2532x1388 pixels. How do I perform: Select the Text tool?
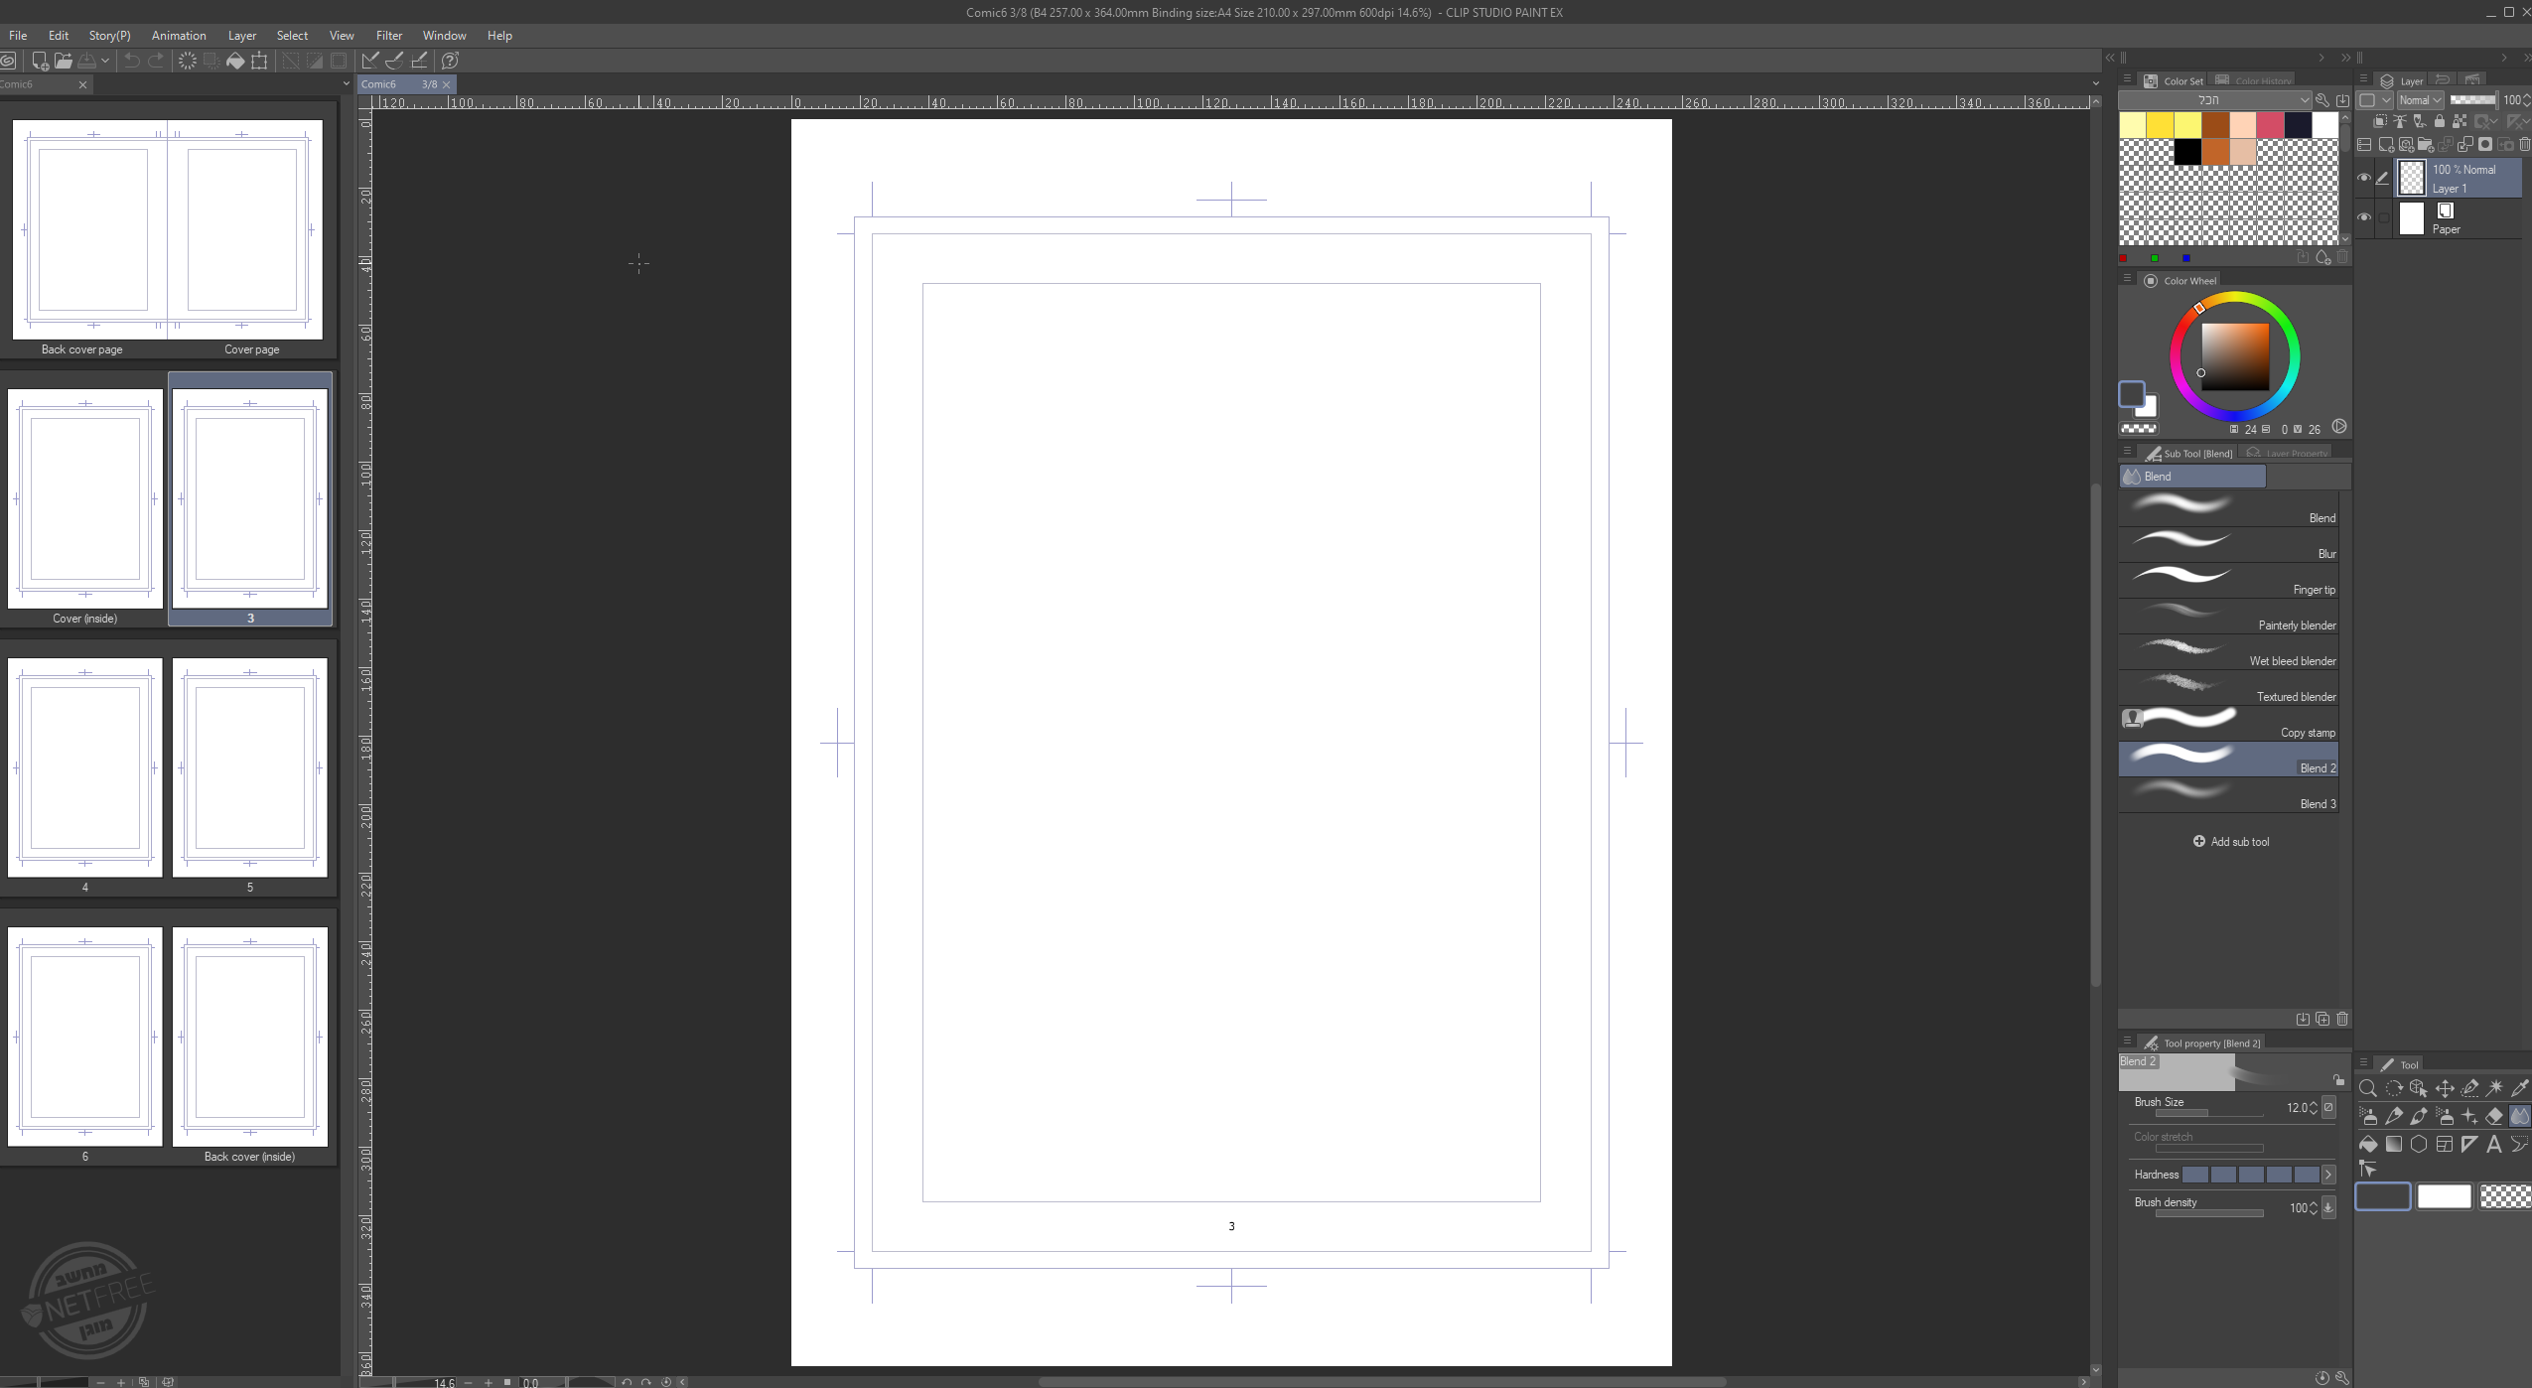pyautogui.click(x=2493, y=1144)
